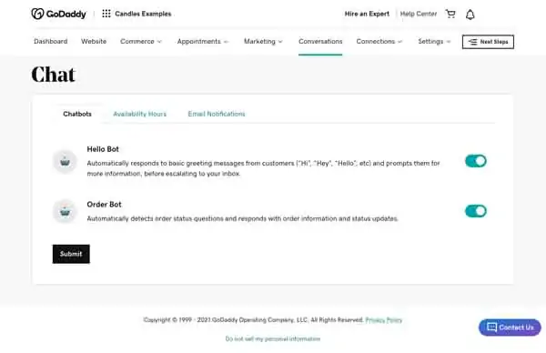
Task: Click the Next Steps list icon
Action: pos(472,42)
